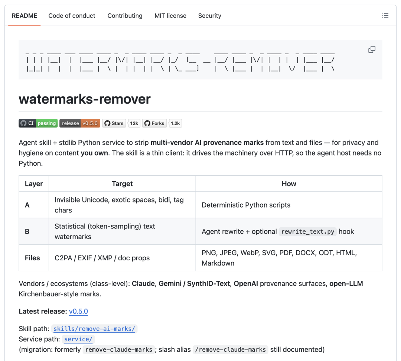
Task: Open the v0.5.0 latest release link
Action: [x=78, y=311]
